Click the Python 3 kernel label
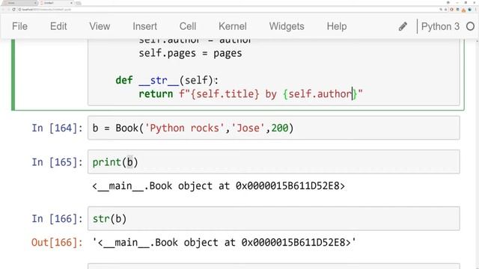Screen dimensions: 479x269 tap(440, 27)
